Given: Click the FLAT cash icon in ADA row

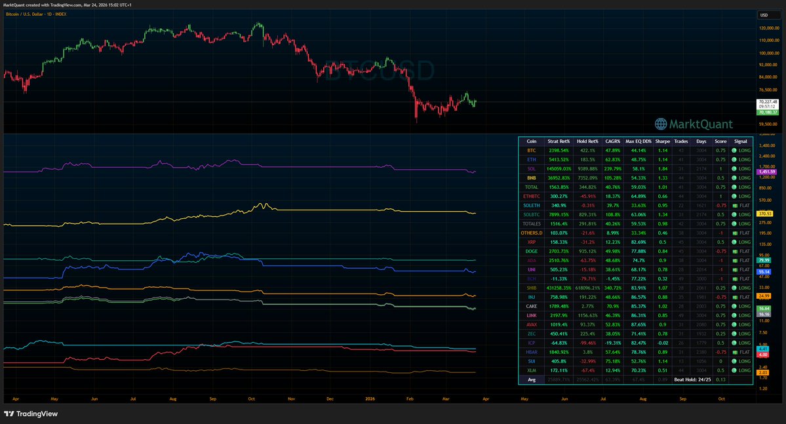Looking at the screenshot, I should click(734, 261).
